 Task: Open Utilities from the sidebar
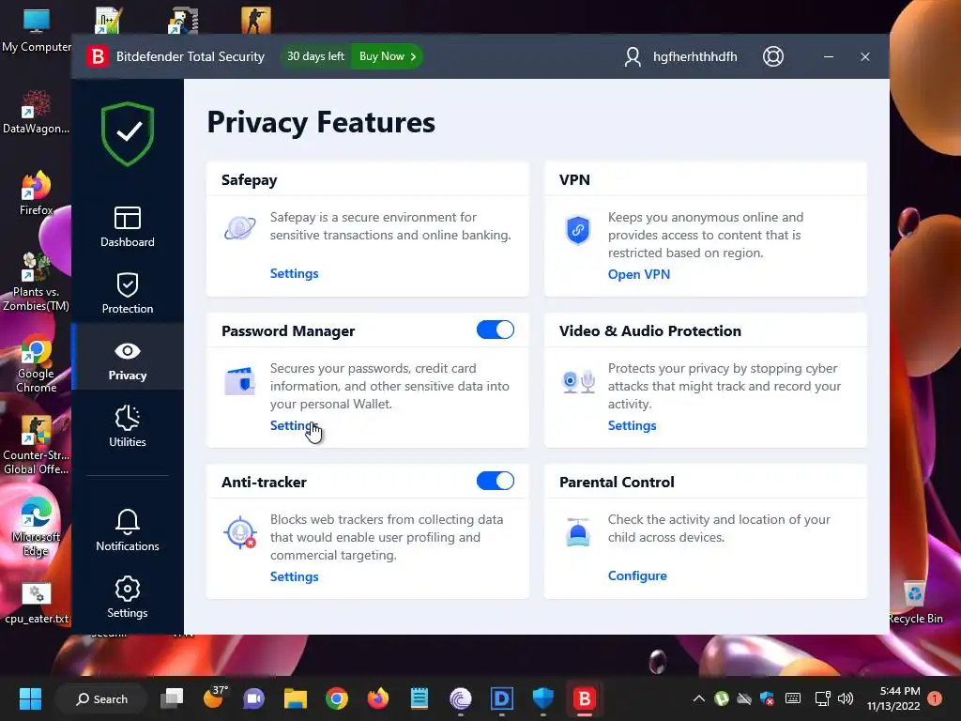[x=128, y=426]
